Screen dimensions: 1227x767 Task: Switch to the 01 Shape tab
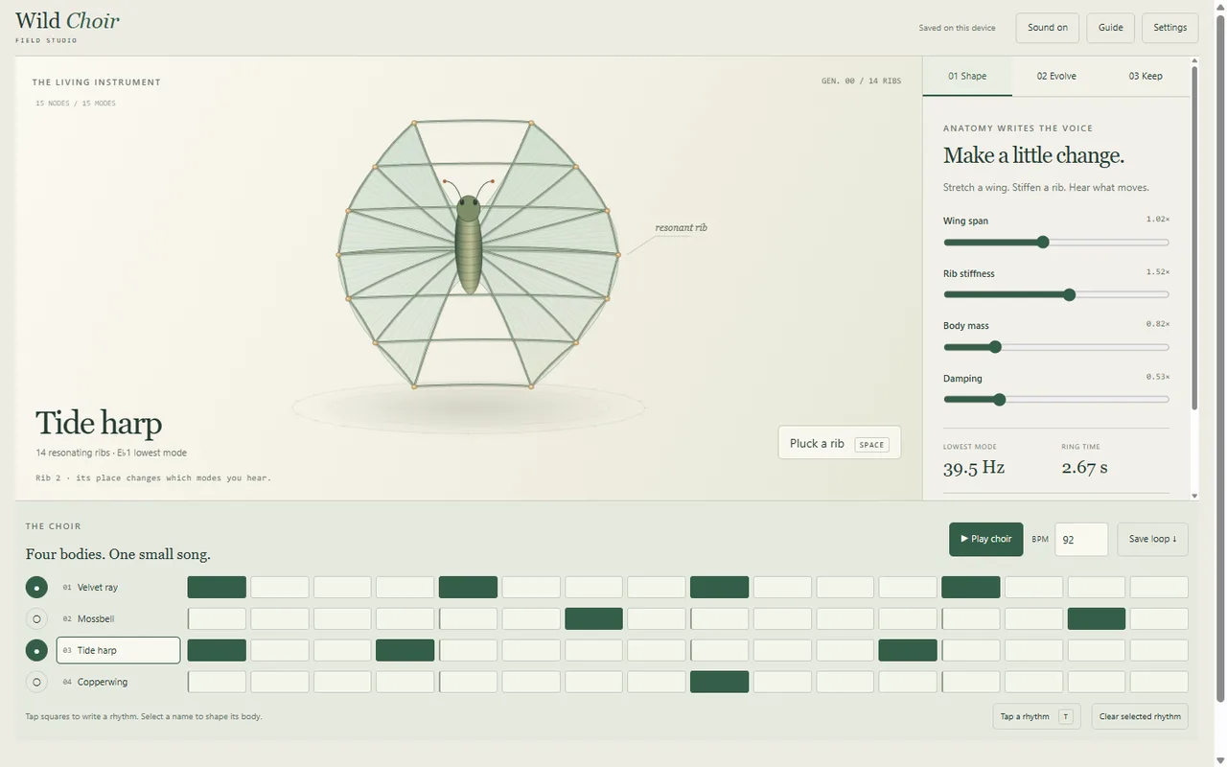point(967,77)
